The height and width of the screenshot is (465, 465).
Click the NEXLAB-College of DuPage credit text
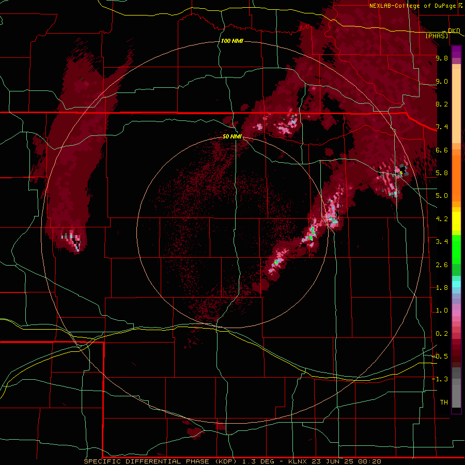(x=412, y=6)
